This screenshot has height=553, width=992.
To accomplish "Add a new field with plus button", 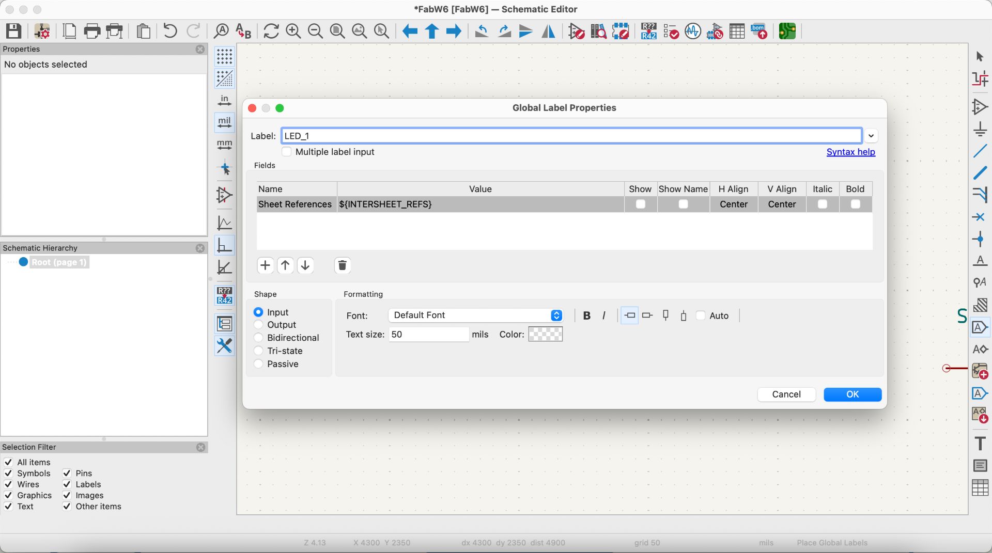I will 265,265.
